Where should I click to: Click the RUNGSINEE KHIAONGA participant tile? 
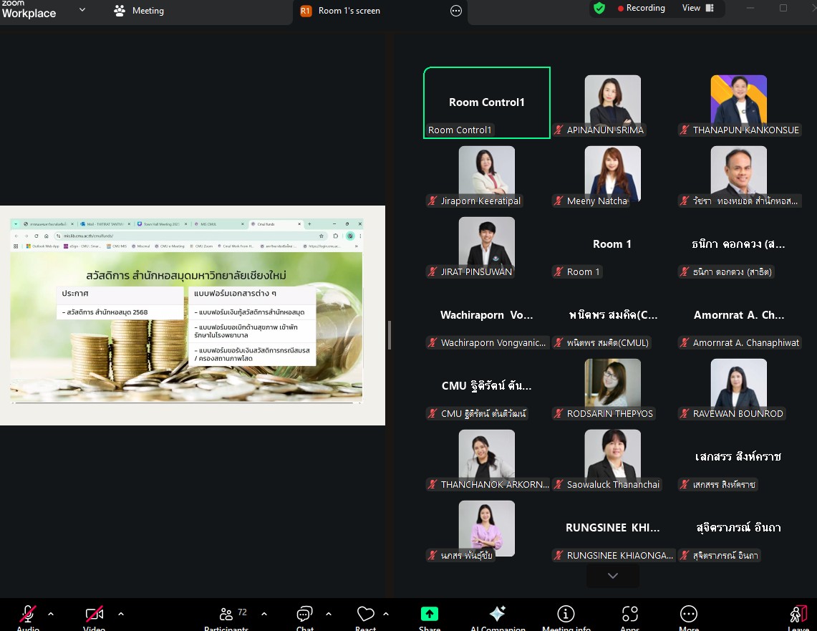tap(613, 528)
